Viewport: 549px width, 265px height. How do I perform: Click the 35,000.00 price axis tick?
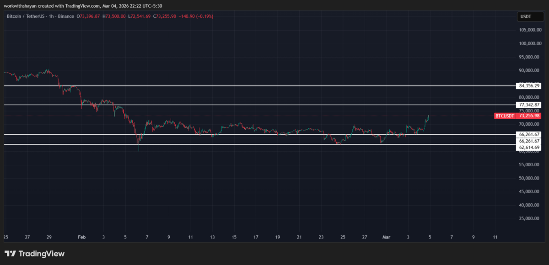[x=529, y=218]
